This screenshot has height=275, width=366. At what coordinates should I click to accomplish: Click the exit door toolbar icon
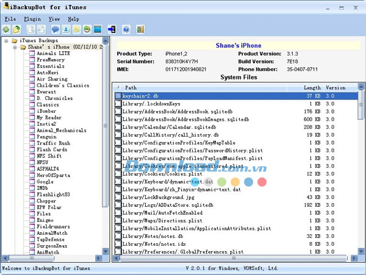pyautogui.click(x=140, y=29)
